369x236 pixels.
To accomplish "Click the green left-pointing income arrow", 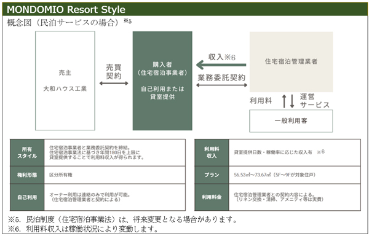I will pos(221,65).
